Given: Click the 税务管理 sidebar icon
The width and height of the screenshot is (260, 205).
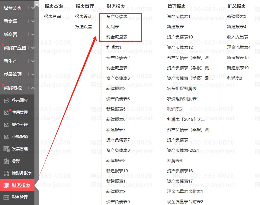Looking at the screenshot, I should 6,197.
